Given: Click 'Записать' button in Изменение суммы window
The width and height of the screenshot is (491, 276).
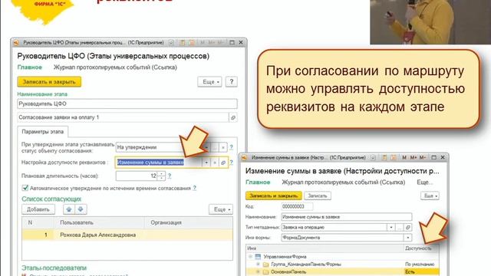Looking at the screenshot, I should pyautogui.click(x=318, y=195).
